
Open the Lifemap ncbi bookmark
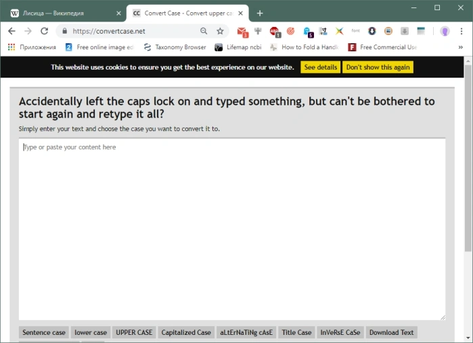tap(238, 47)
